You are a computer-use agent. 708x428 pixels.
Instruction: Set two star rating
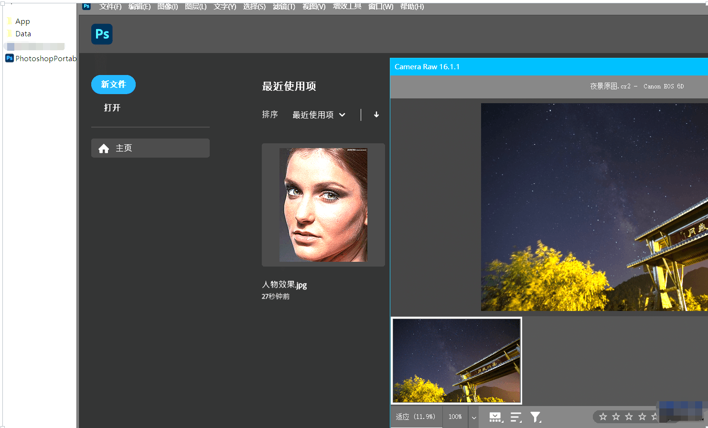click(x=616, y=417)
